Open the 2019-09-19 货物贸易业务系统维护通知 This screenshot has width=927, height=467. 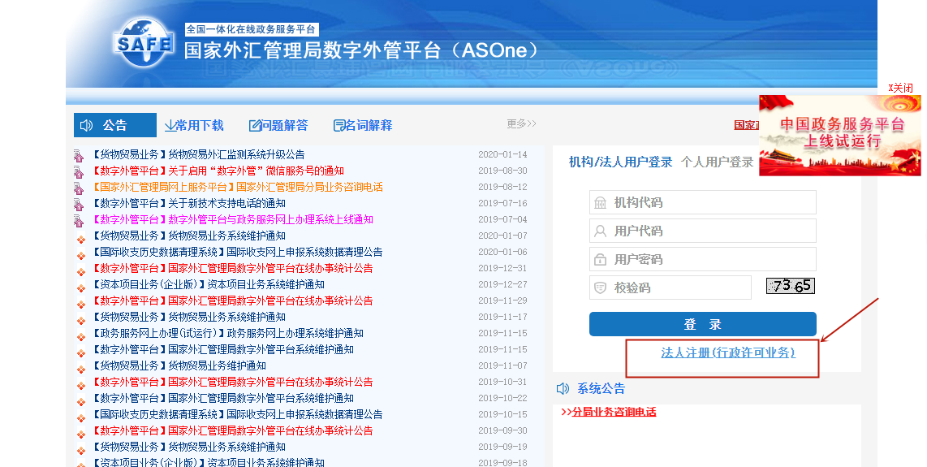(189, 448)
